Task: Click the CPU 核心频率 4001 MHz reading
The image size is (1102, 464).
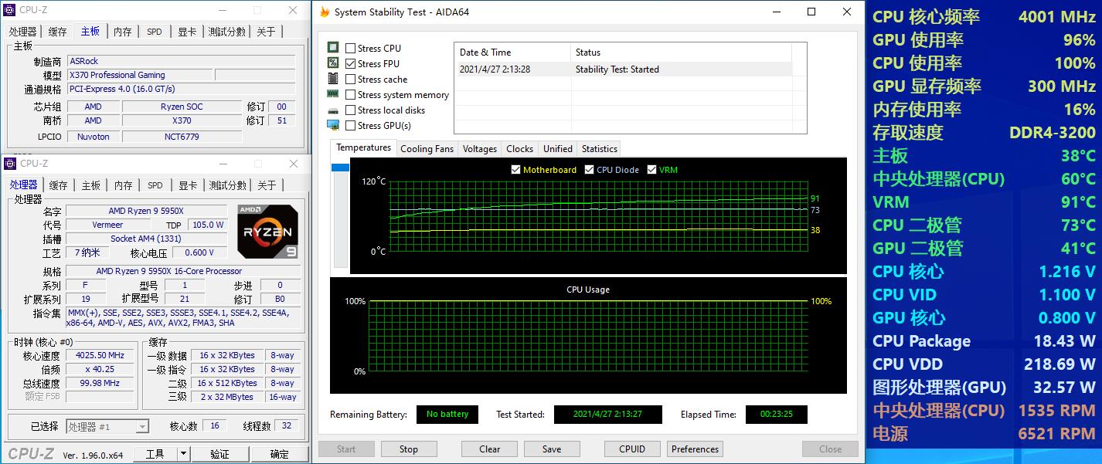Action: click(984, 17)
